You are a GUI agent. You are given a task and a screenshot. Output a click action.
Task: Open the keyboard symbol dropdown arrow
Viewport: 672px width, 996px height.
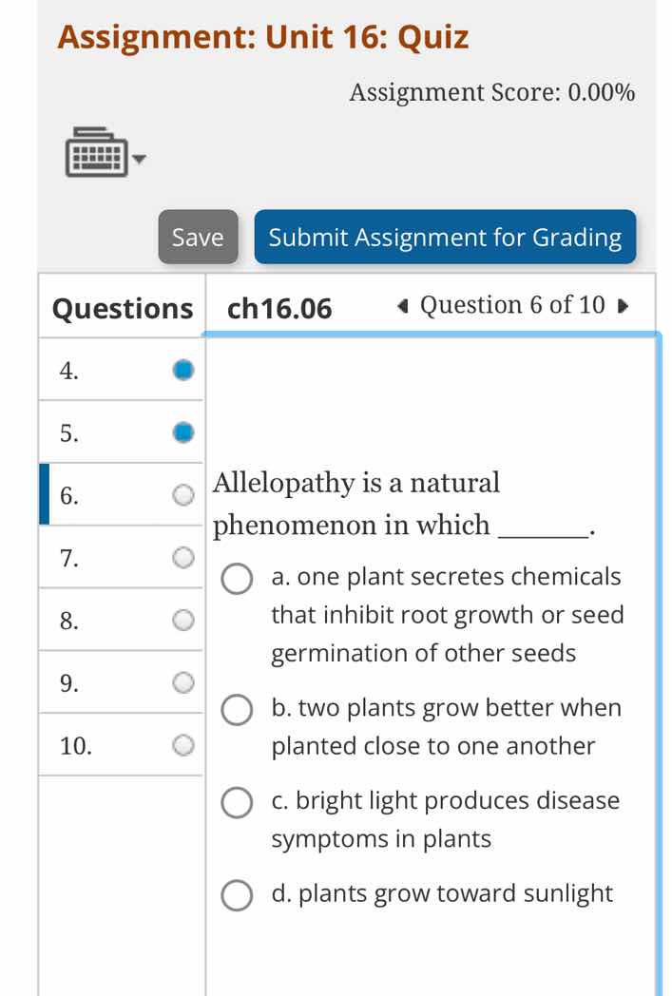pyautogui.click(x=141, y=160)
